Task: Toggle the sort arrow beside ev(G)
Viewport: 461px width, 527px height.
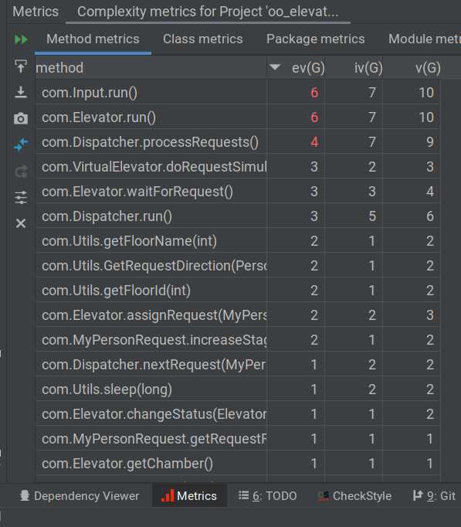Action: pos(275,67)
